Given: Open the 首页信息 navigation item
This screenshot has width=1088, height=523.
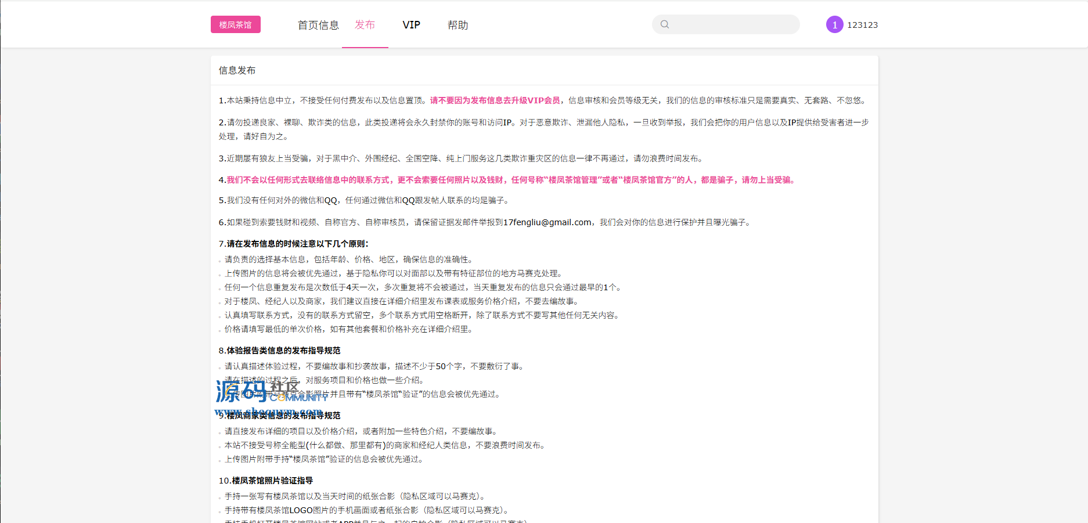Looking at the screenshot, I should (x=318, y=25).
